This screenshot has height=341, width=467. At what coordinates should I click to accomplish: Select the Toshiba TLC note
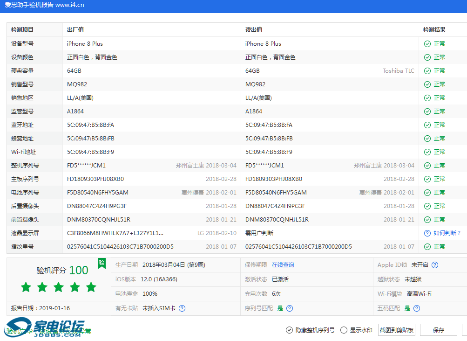(399, 71)
